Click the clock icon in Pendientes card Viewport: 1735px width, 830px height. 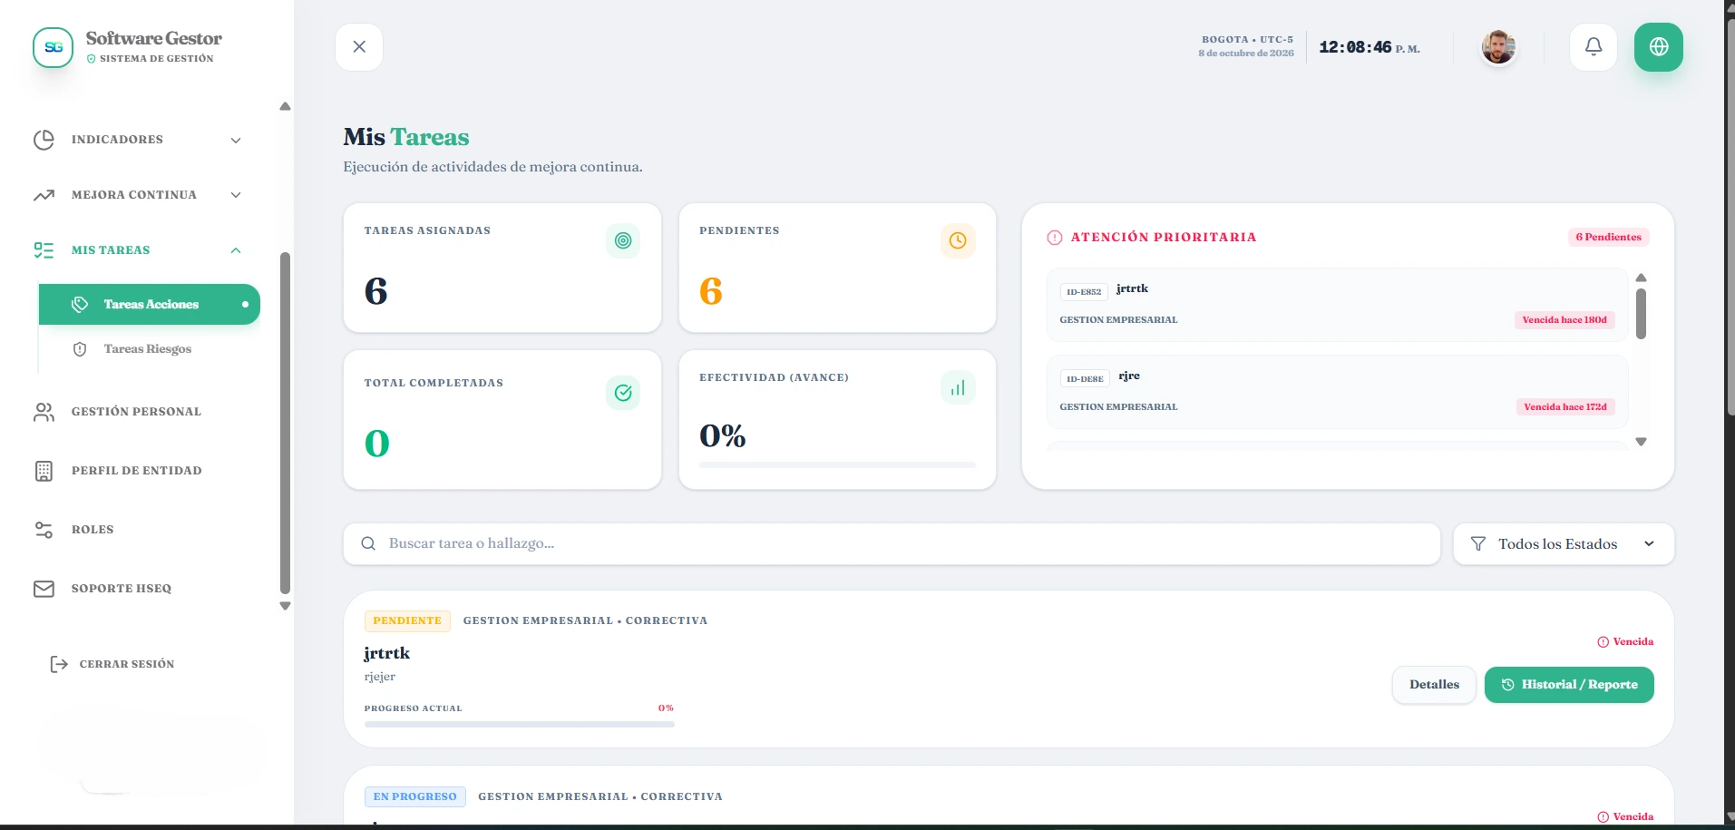(x=958, y=240)
